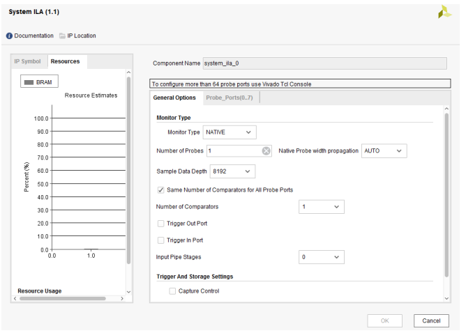
Task: Click the BRAM legend swatch
Action: click(x=29, y=82)
